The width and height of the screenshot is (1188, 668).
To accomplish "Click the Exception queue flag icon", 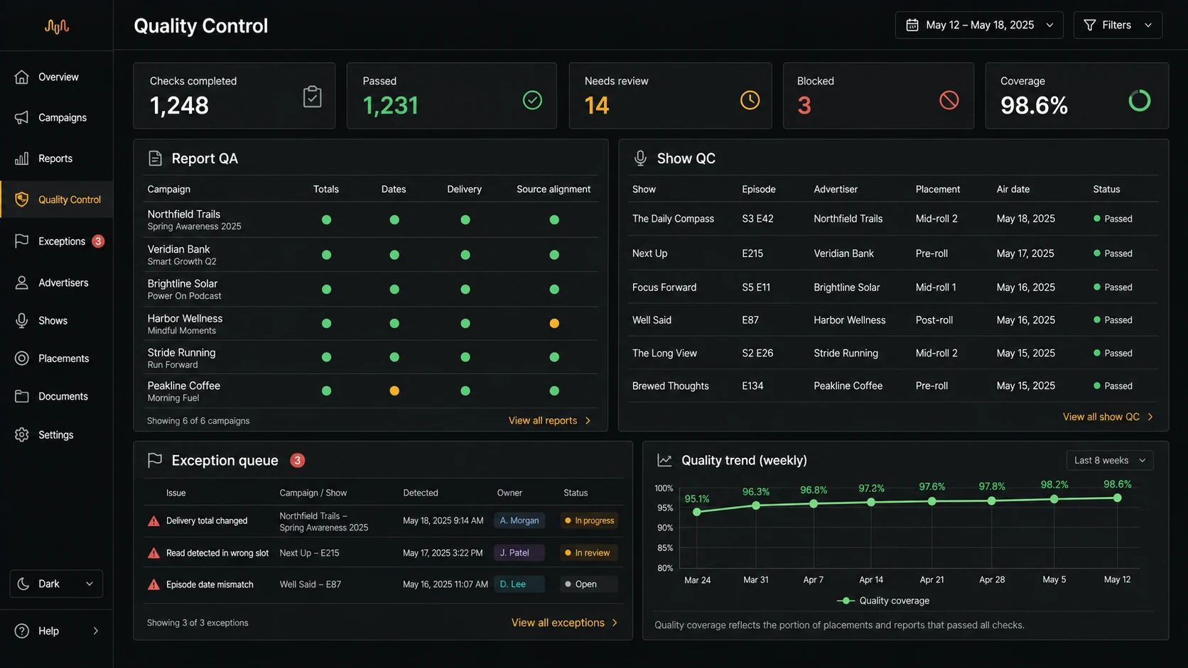I will pyautogui.click(x=155, y=461).
